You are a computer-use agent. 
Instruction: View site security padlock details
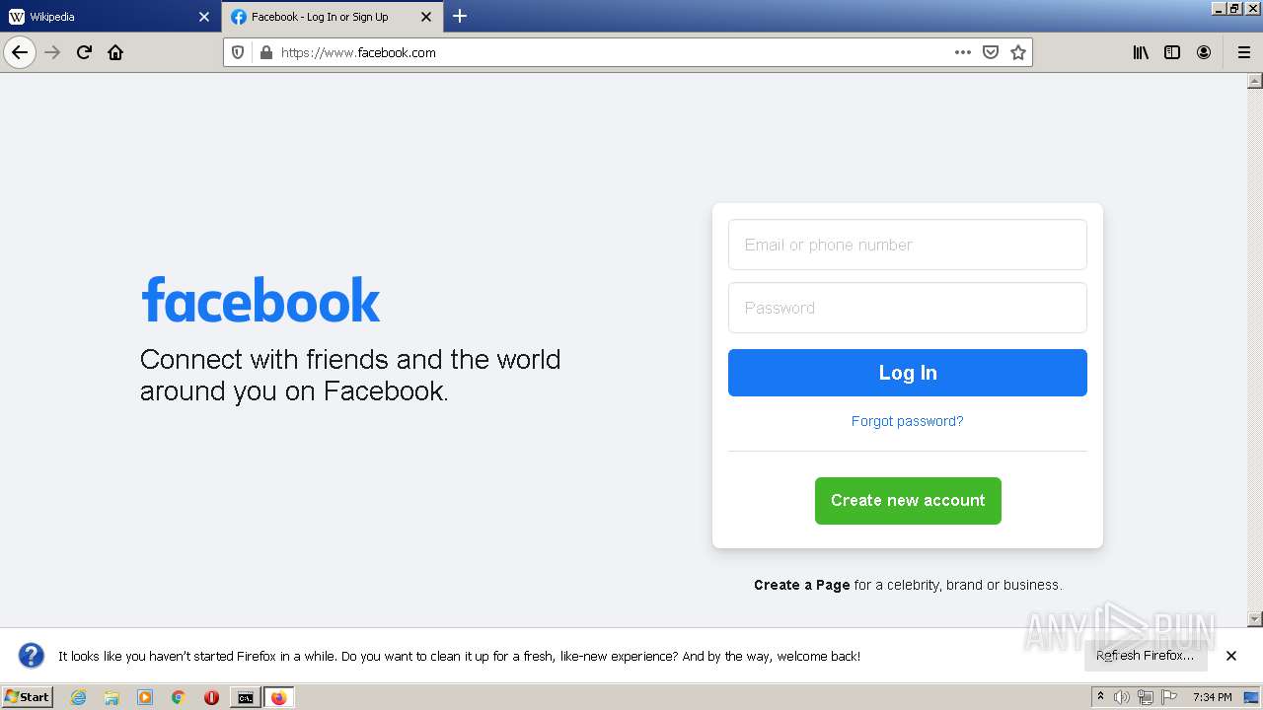[x=265, y=52]
